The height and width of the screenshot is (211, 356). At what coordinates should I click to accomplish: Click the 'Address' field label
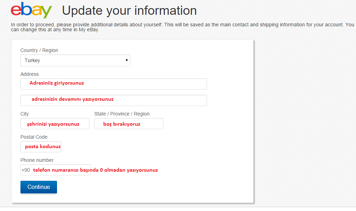(30, 74)
